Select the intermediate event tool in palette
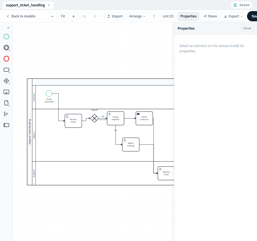 tap(6, 48)
